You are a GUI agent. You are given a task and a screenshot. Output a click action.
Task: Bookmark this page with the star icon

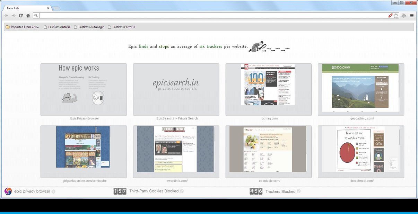pos(396,16)
